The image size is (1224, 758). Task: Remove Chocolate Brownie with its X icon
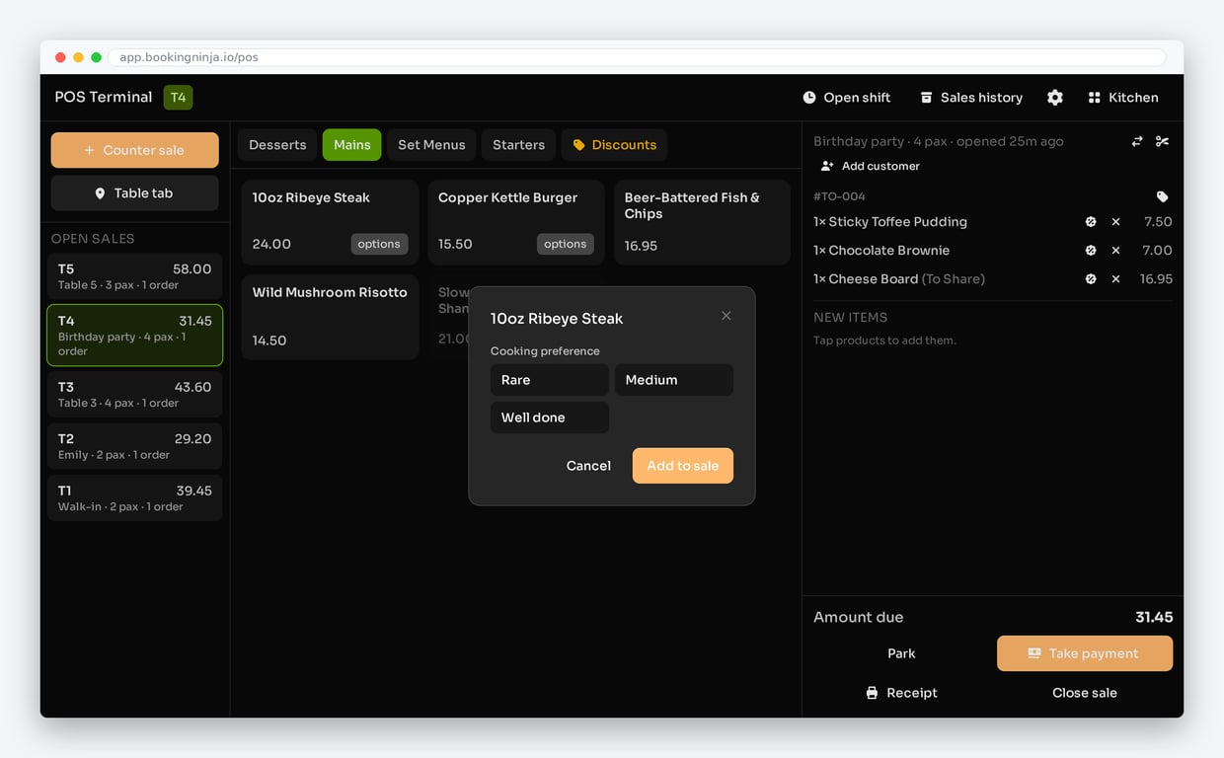[x=1115, y=251]
